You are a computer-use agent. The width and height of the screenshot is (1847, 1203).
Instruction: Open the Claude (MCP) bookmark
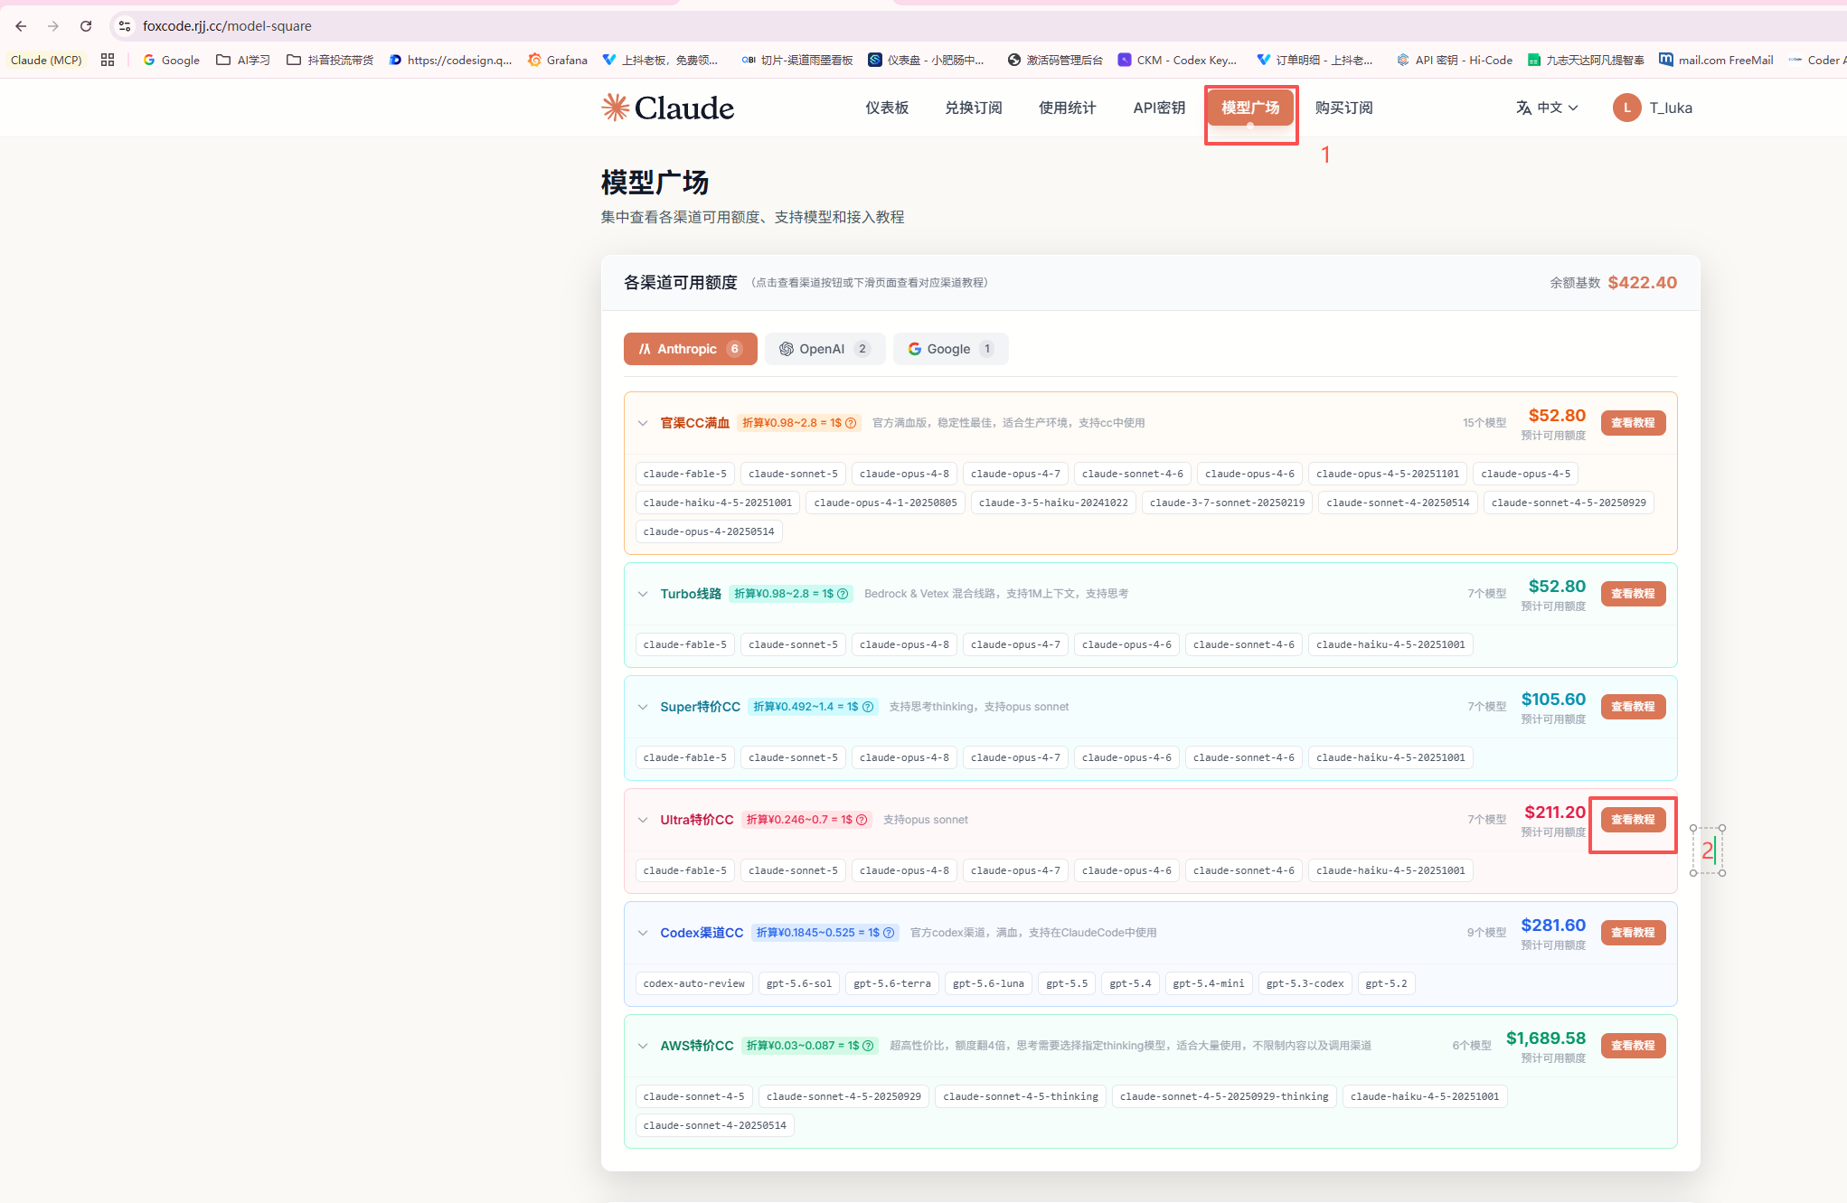[46, 60]
